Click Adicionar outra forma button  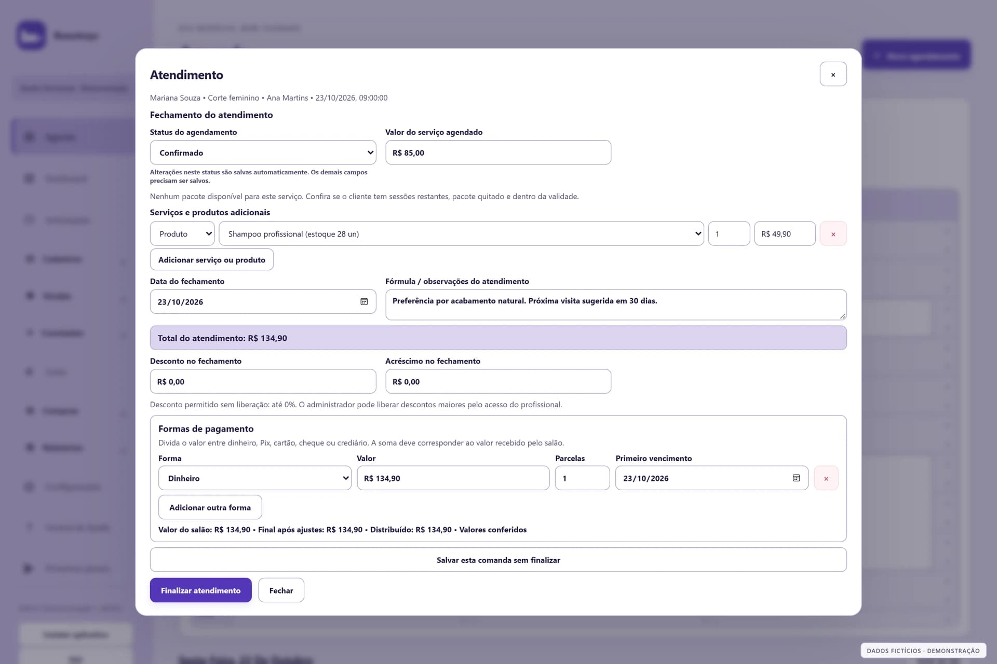[210, 507]
